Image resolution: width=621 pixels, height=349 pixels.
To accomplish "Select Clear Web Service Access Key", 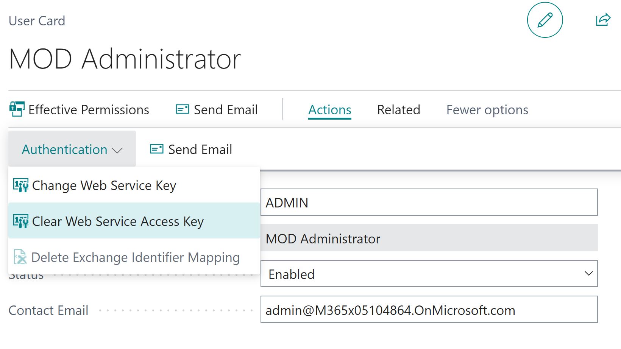I will 118,221.
